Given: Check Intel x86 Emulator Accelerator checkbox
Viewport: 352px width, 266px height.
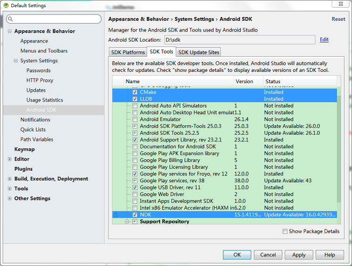Looking at the screenshot, I should tap(135, 208).
